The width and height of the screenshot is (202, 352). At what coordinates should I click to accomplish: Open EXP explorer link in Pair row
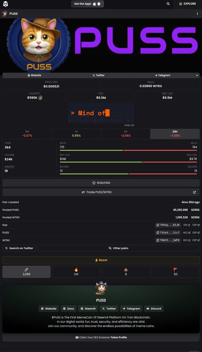[x=196, y=225]
